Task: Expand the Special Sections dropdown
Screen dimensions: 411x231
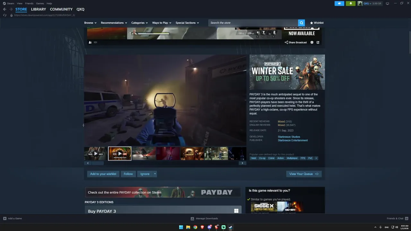Action: point(187,23)
